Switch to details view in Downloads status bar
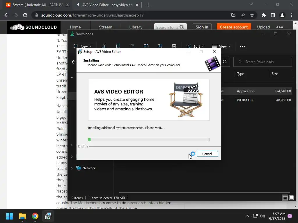The height and width of the screenshot is (223, 298). 285,198
